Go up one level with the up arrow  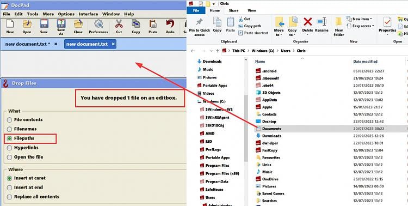pos(218,51)
